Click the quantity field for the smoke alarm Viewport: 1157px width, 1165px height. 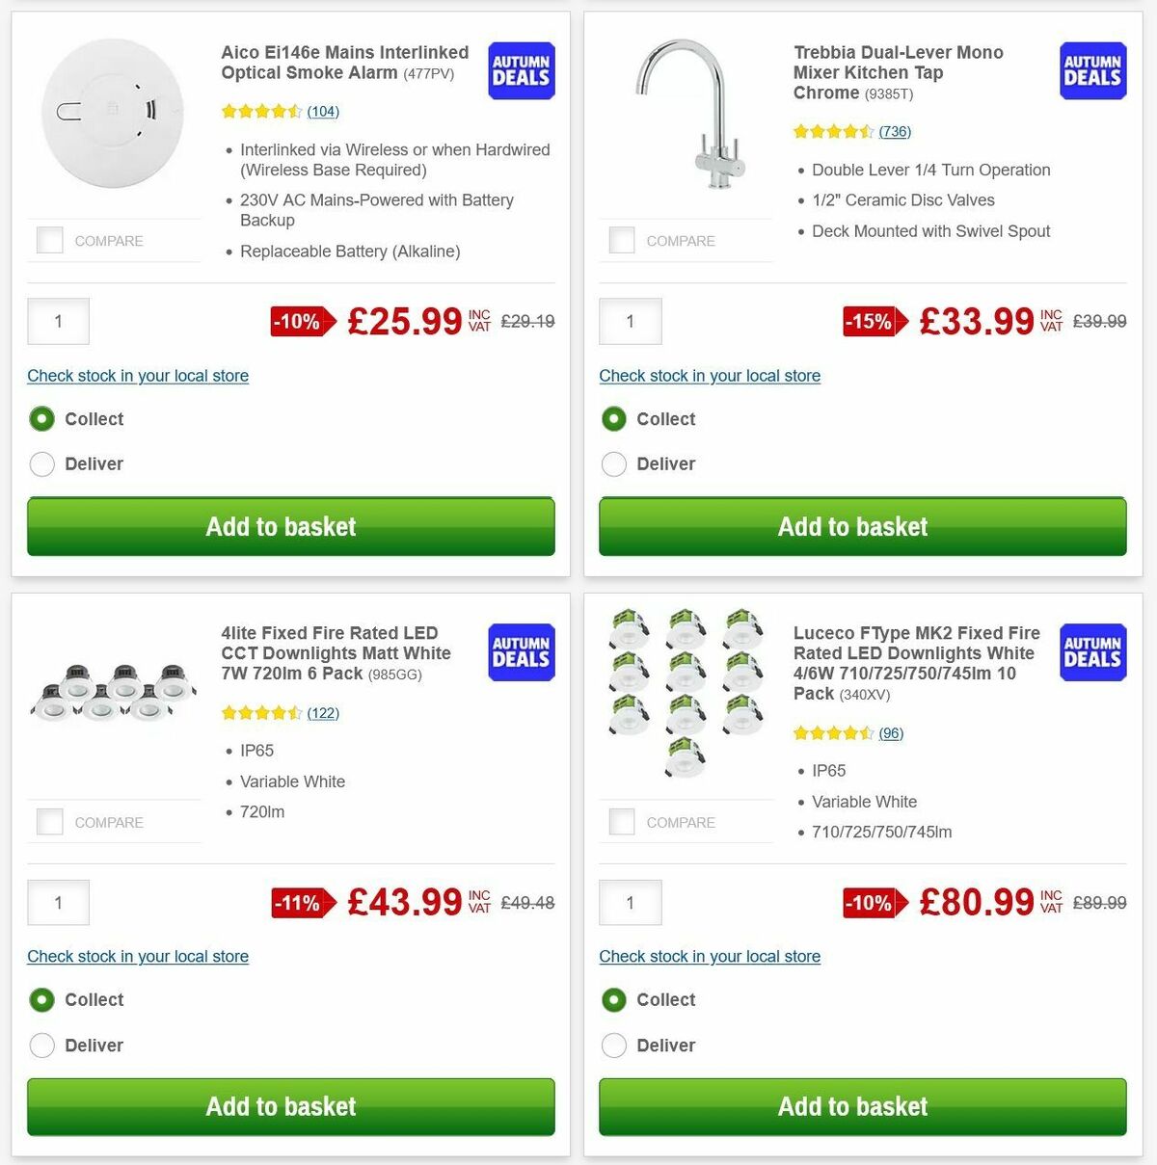pos(58,321)
